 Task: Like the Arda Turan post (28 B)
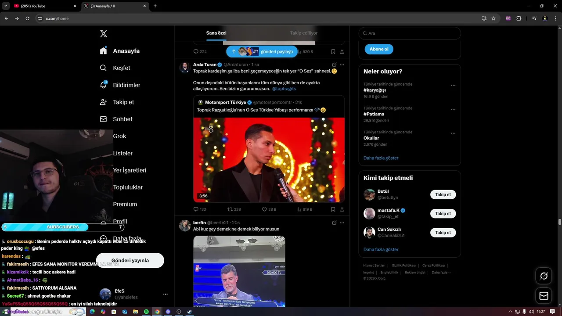click(x=264, y=209)
